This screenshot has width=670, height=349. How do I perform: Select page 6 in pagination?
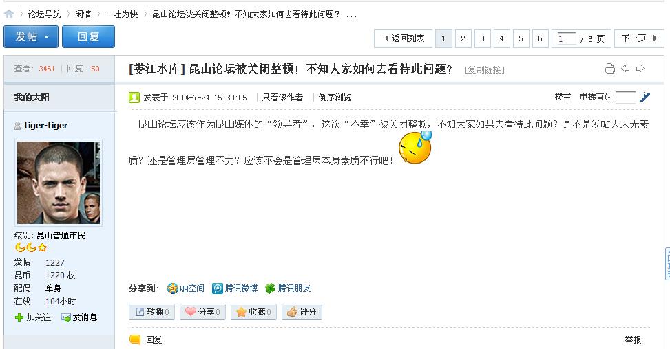540,38
